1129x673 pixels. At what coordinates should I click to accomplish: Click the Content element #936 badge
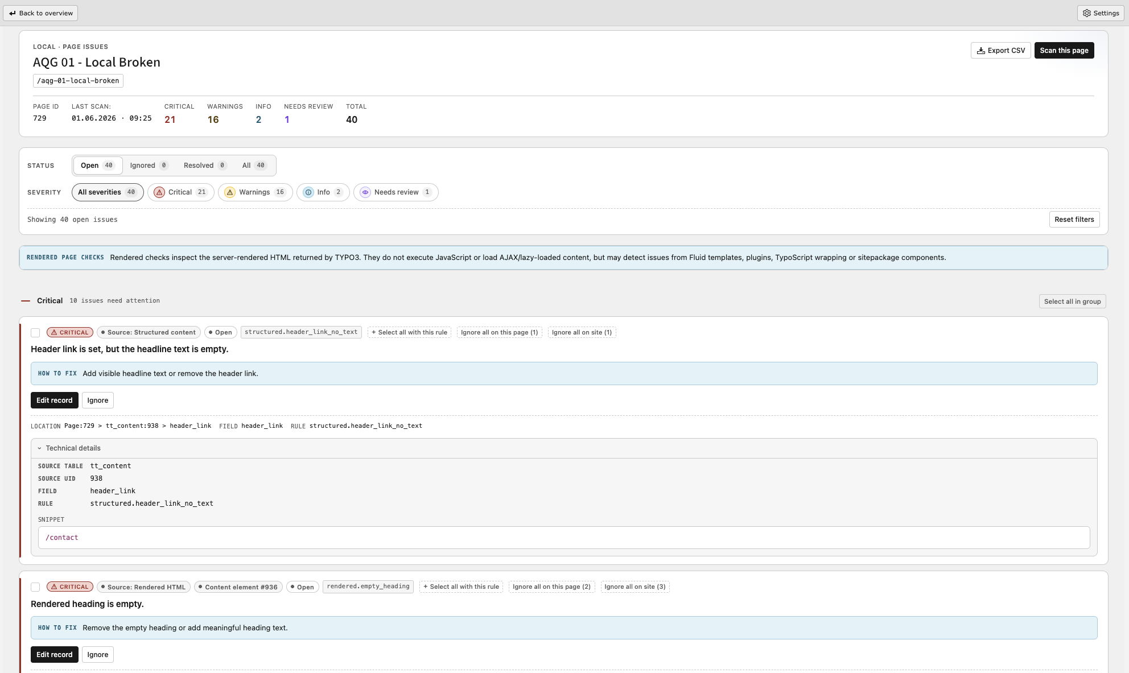tap(238, 587)
